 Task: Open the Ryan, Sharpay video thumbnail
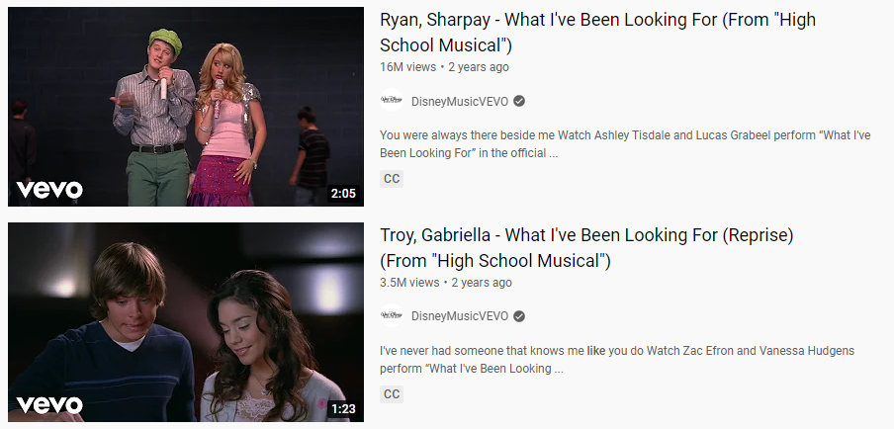pos(186,107)
